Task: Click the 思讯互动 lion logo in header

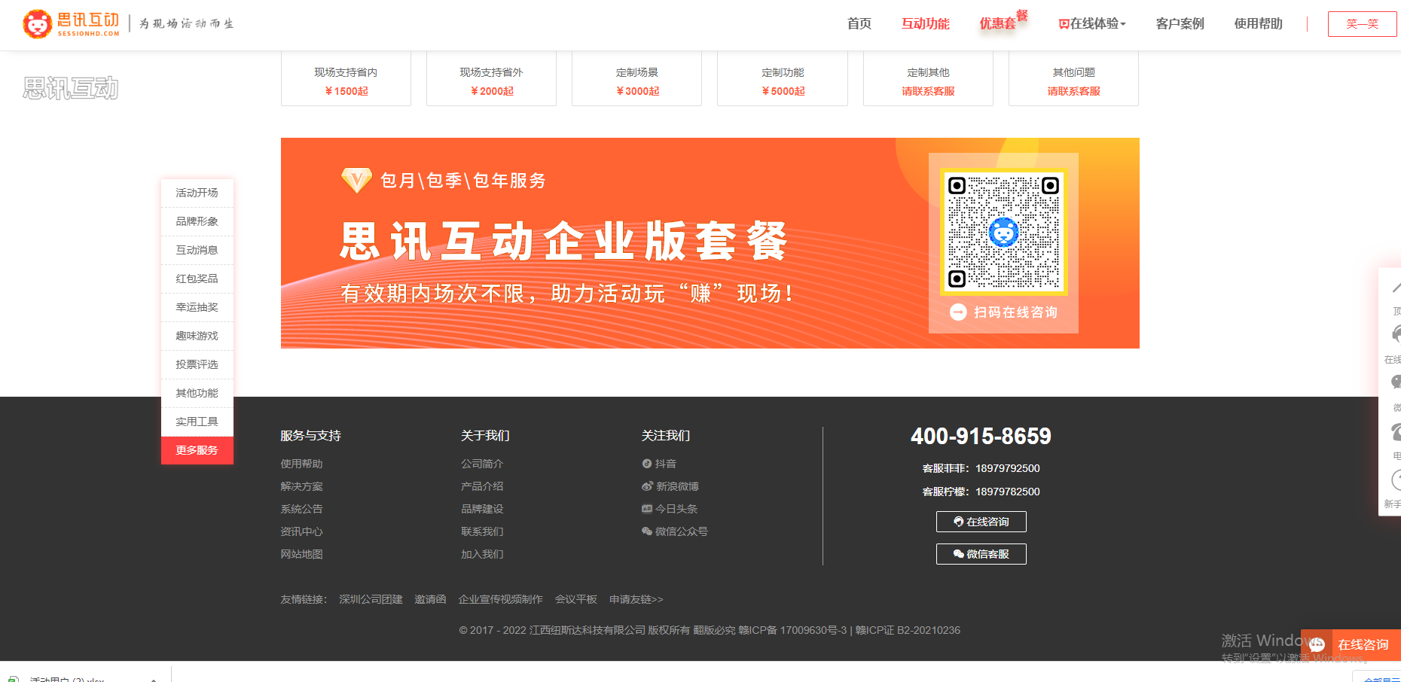Action: pos(72,23)
